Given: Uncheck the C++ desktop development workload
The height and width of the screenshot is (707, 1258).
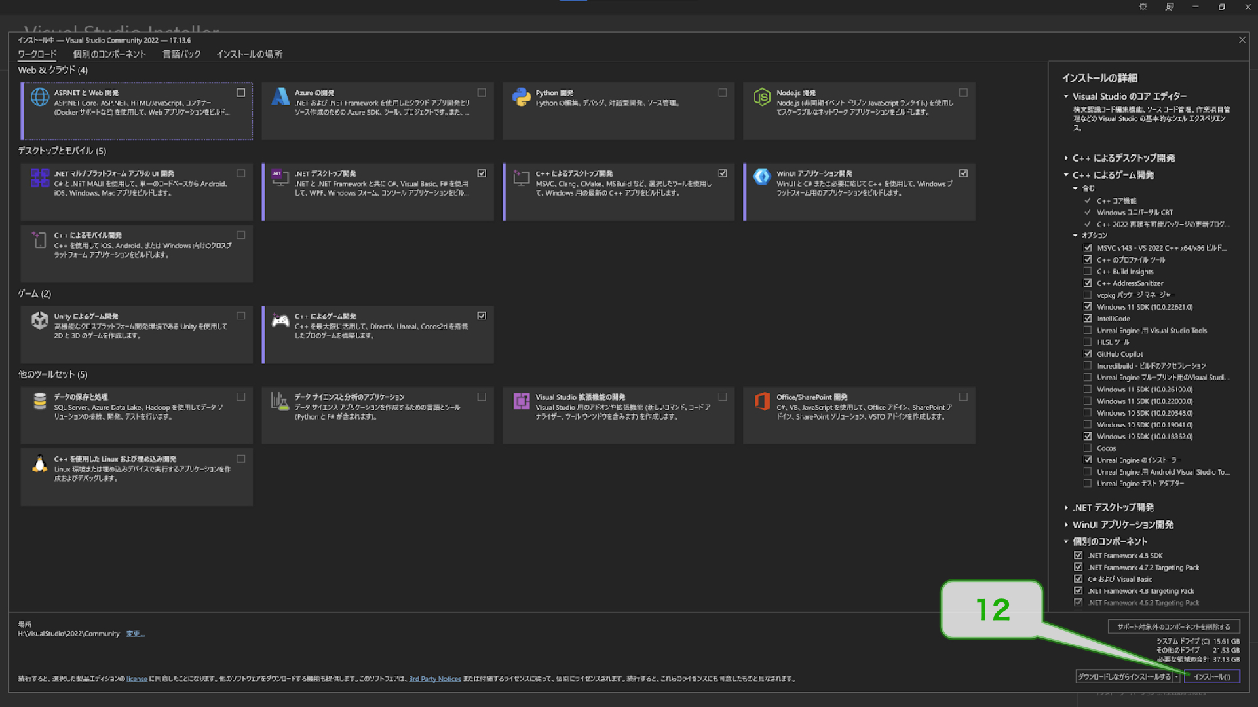Looking at the screenshot, I should coord(723,173).
